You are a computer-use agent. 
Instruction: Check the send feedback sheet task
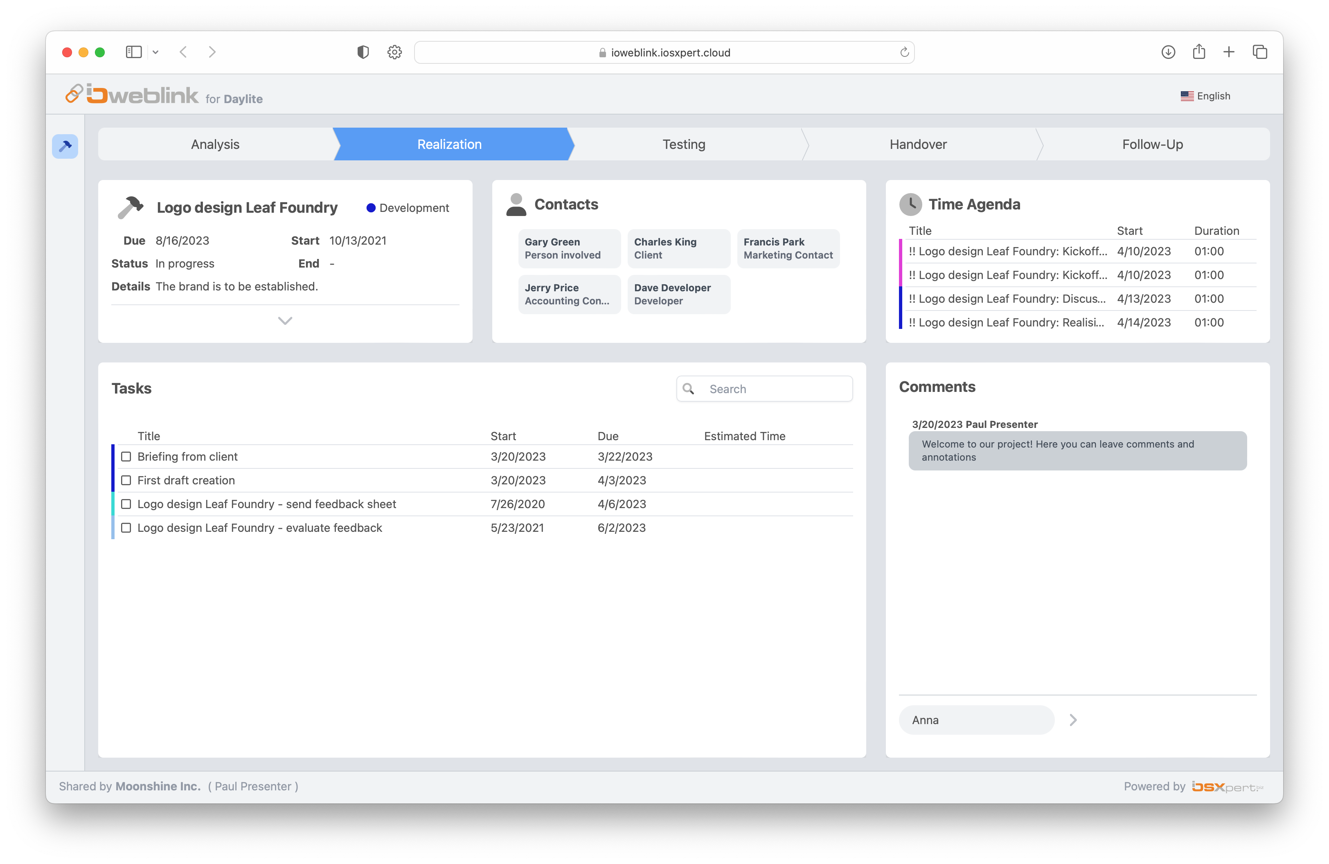pyautogui.click(x=126, y=504)
